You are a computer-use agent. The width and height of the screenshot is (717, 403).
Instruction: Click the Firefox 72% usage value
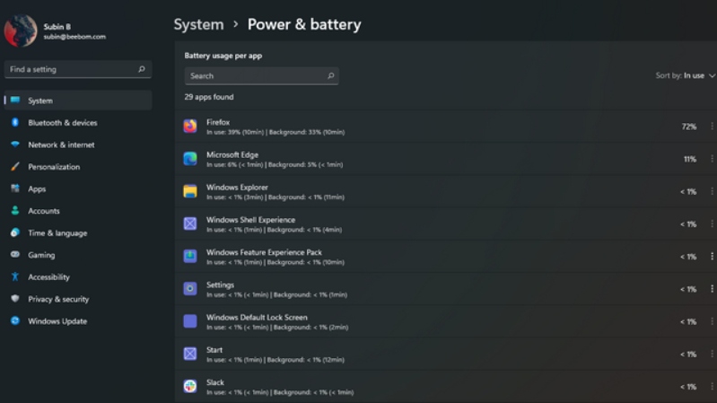[689, 127]
